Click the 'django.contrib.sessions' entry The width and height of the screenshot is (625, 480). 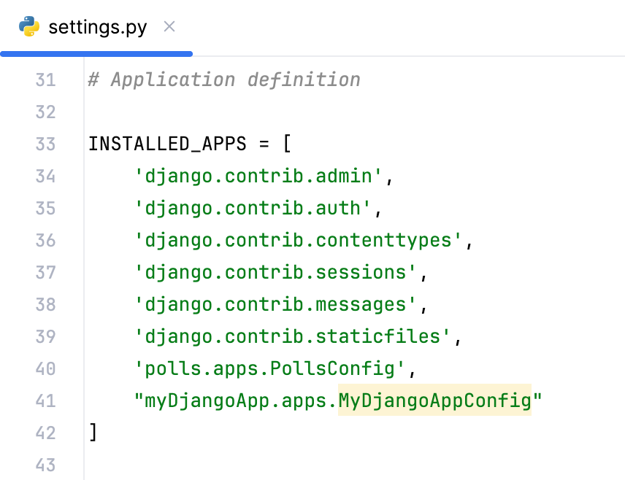click(x=274, y=272)
